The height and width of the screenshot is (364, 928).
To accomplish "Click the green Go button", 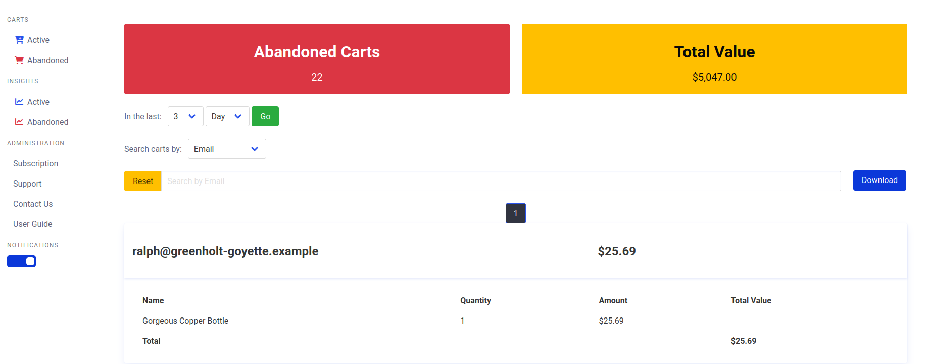I will click(265, 116).
